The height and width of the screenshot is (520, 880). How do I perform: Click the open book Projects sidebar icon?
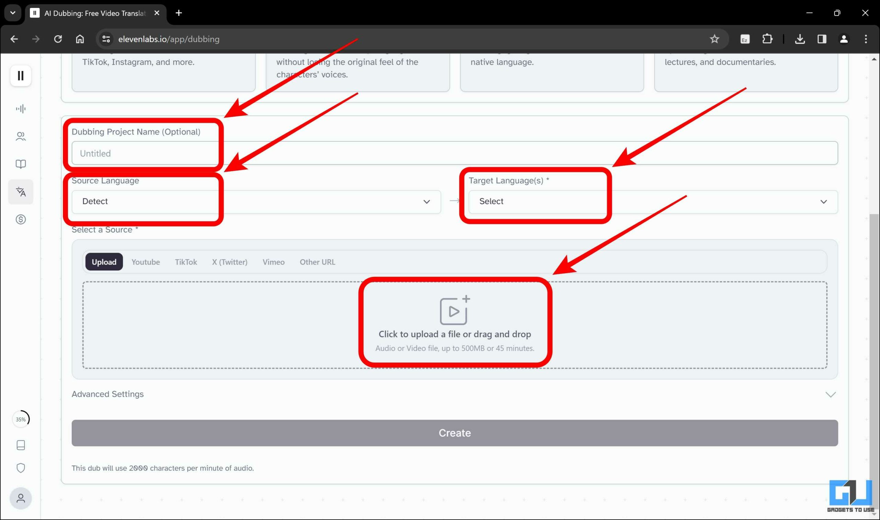tap(21, 164)
